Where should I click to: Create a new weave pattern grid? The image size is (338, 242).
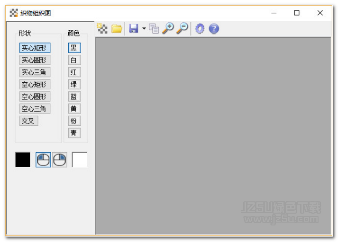[x=102, y=28]
